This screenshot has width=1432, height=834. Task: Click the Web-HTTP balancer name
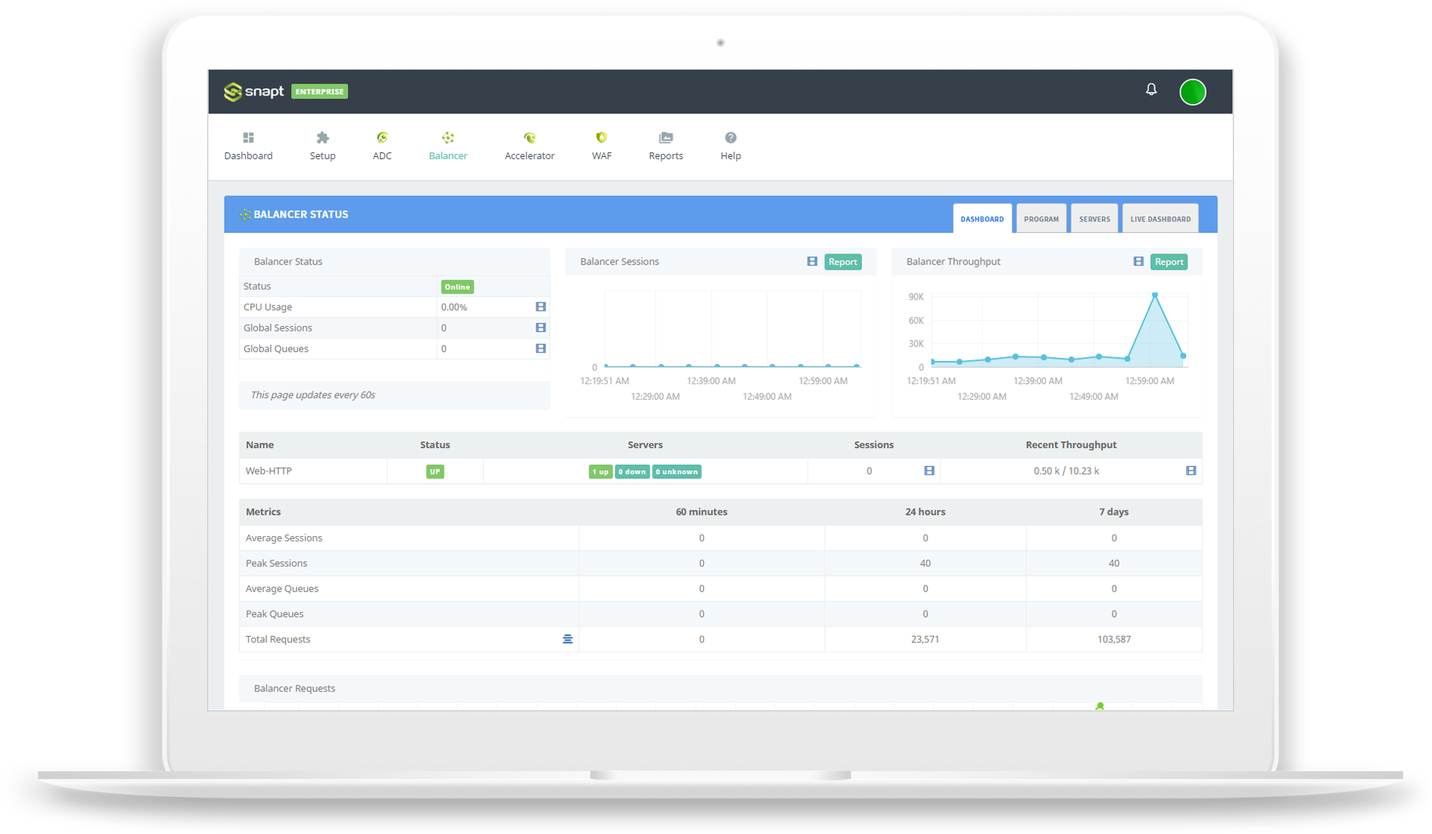[268, 471]
